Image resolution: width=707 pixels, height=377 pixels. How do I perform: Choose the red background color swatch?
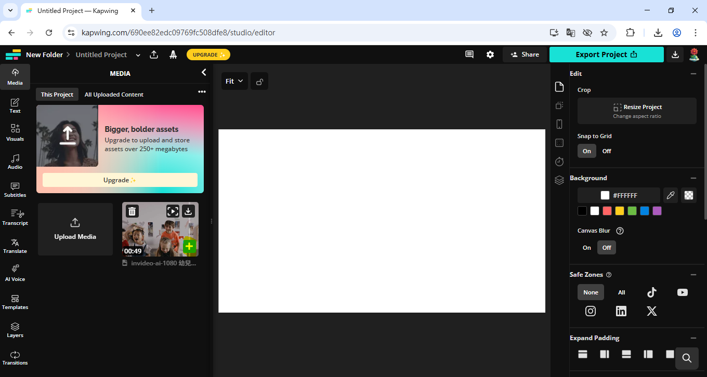(x=607, y=211)
